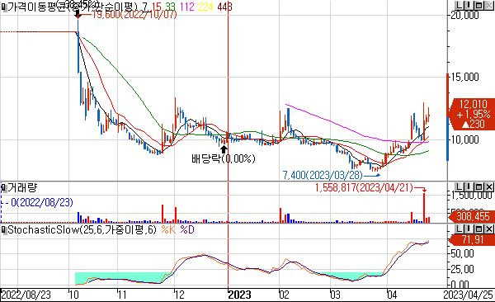The height and width of the screenshot is (302, 495).
Task: Close the price moving average panel
Action: click(489, 6)
